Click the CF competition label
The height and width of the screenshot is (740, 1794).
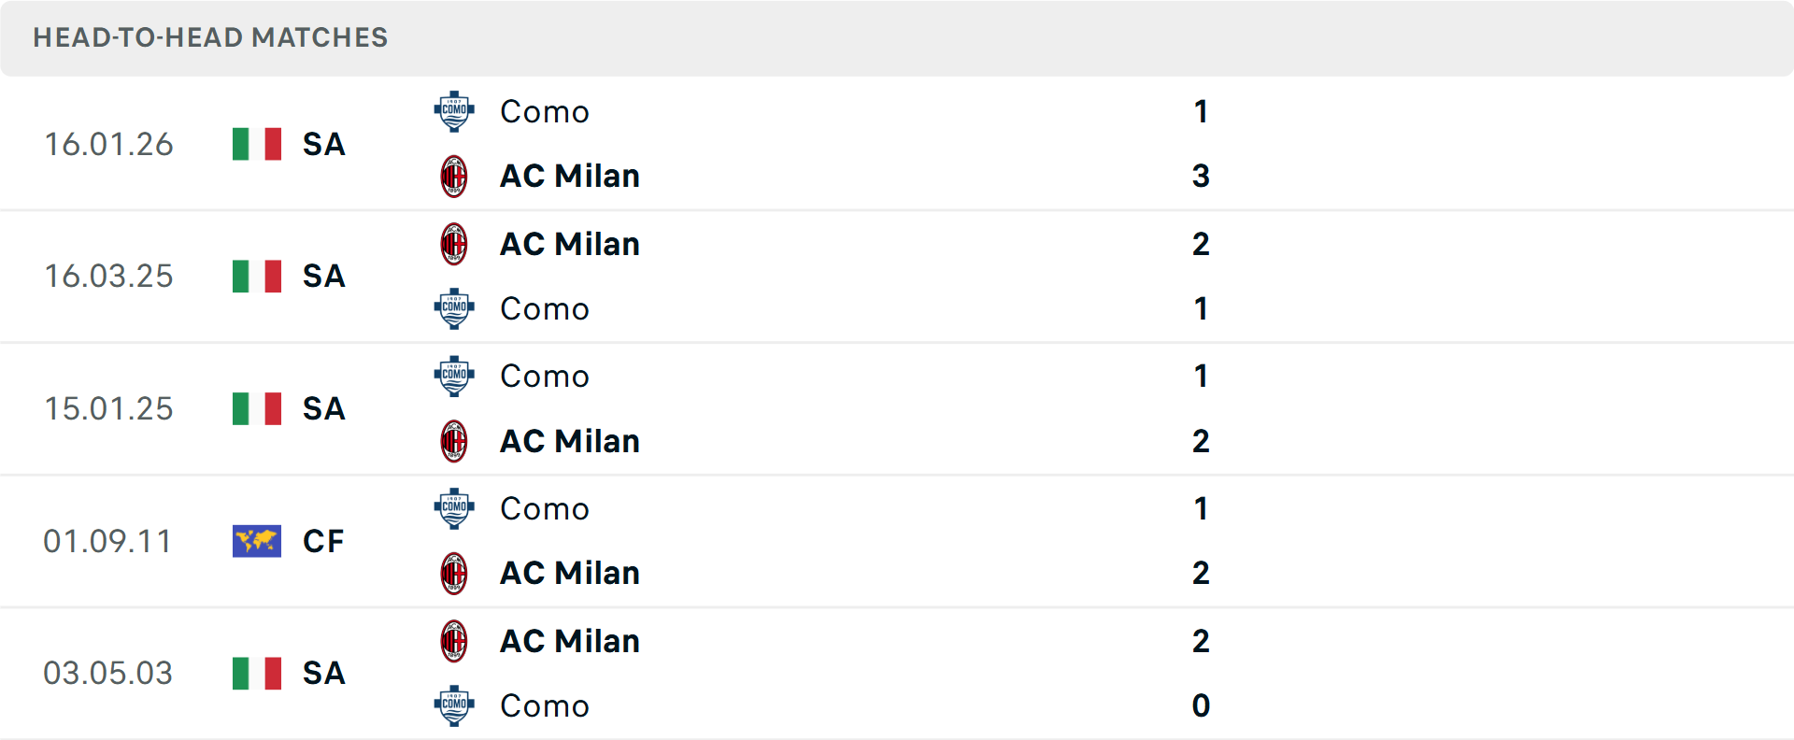(322, 541)
